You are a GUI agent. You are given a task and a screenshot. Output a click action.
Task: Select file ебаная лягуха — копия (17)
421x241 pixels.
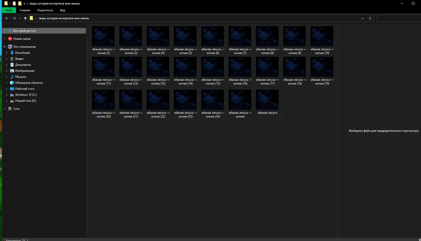[x=267, y=71]
